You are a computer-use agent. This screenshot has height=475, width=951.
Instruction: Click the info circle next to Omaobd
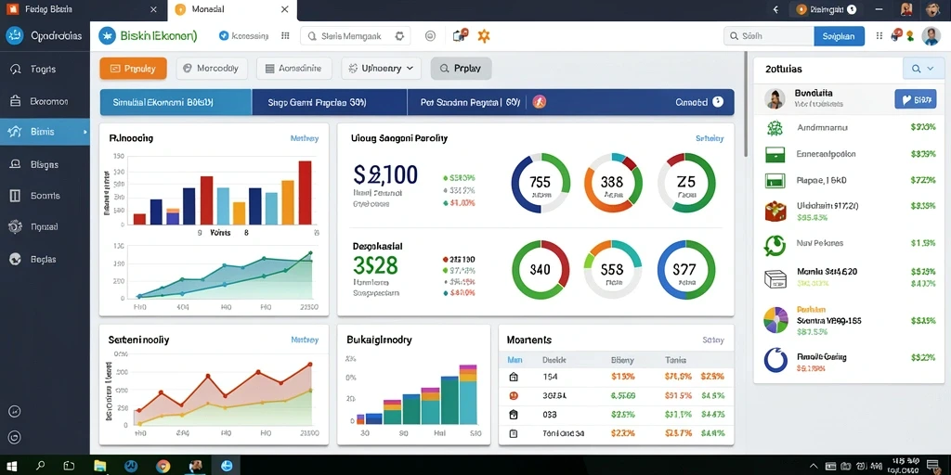coord(718,102)
